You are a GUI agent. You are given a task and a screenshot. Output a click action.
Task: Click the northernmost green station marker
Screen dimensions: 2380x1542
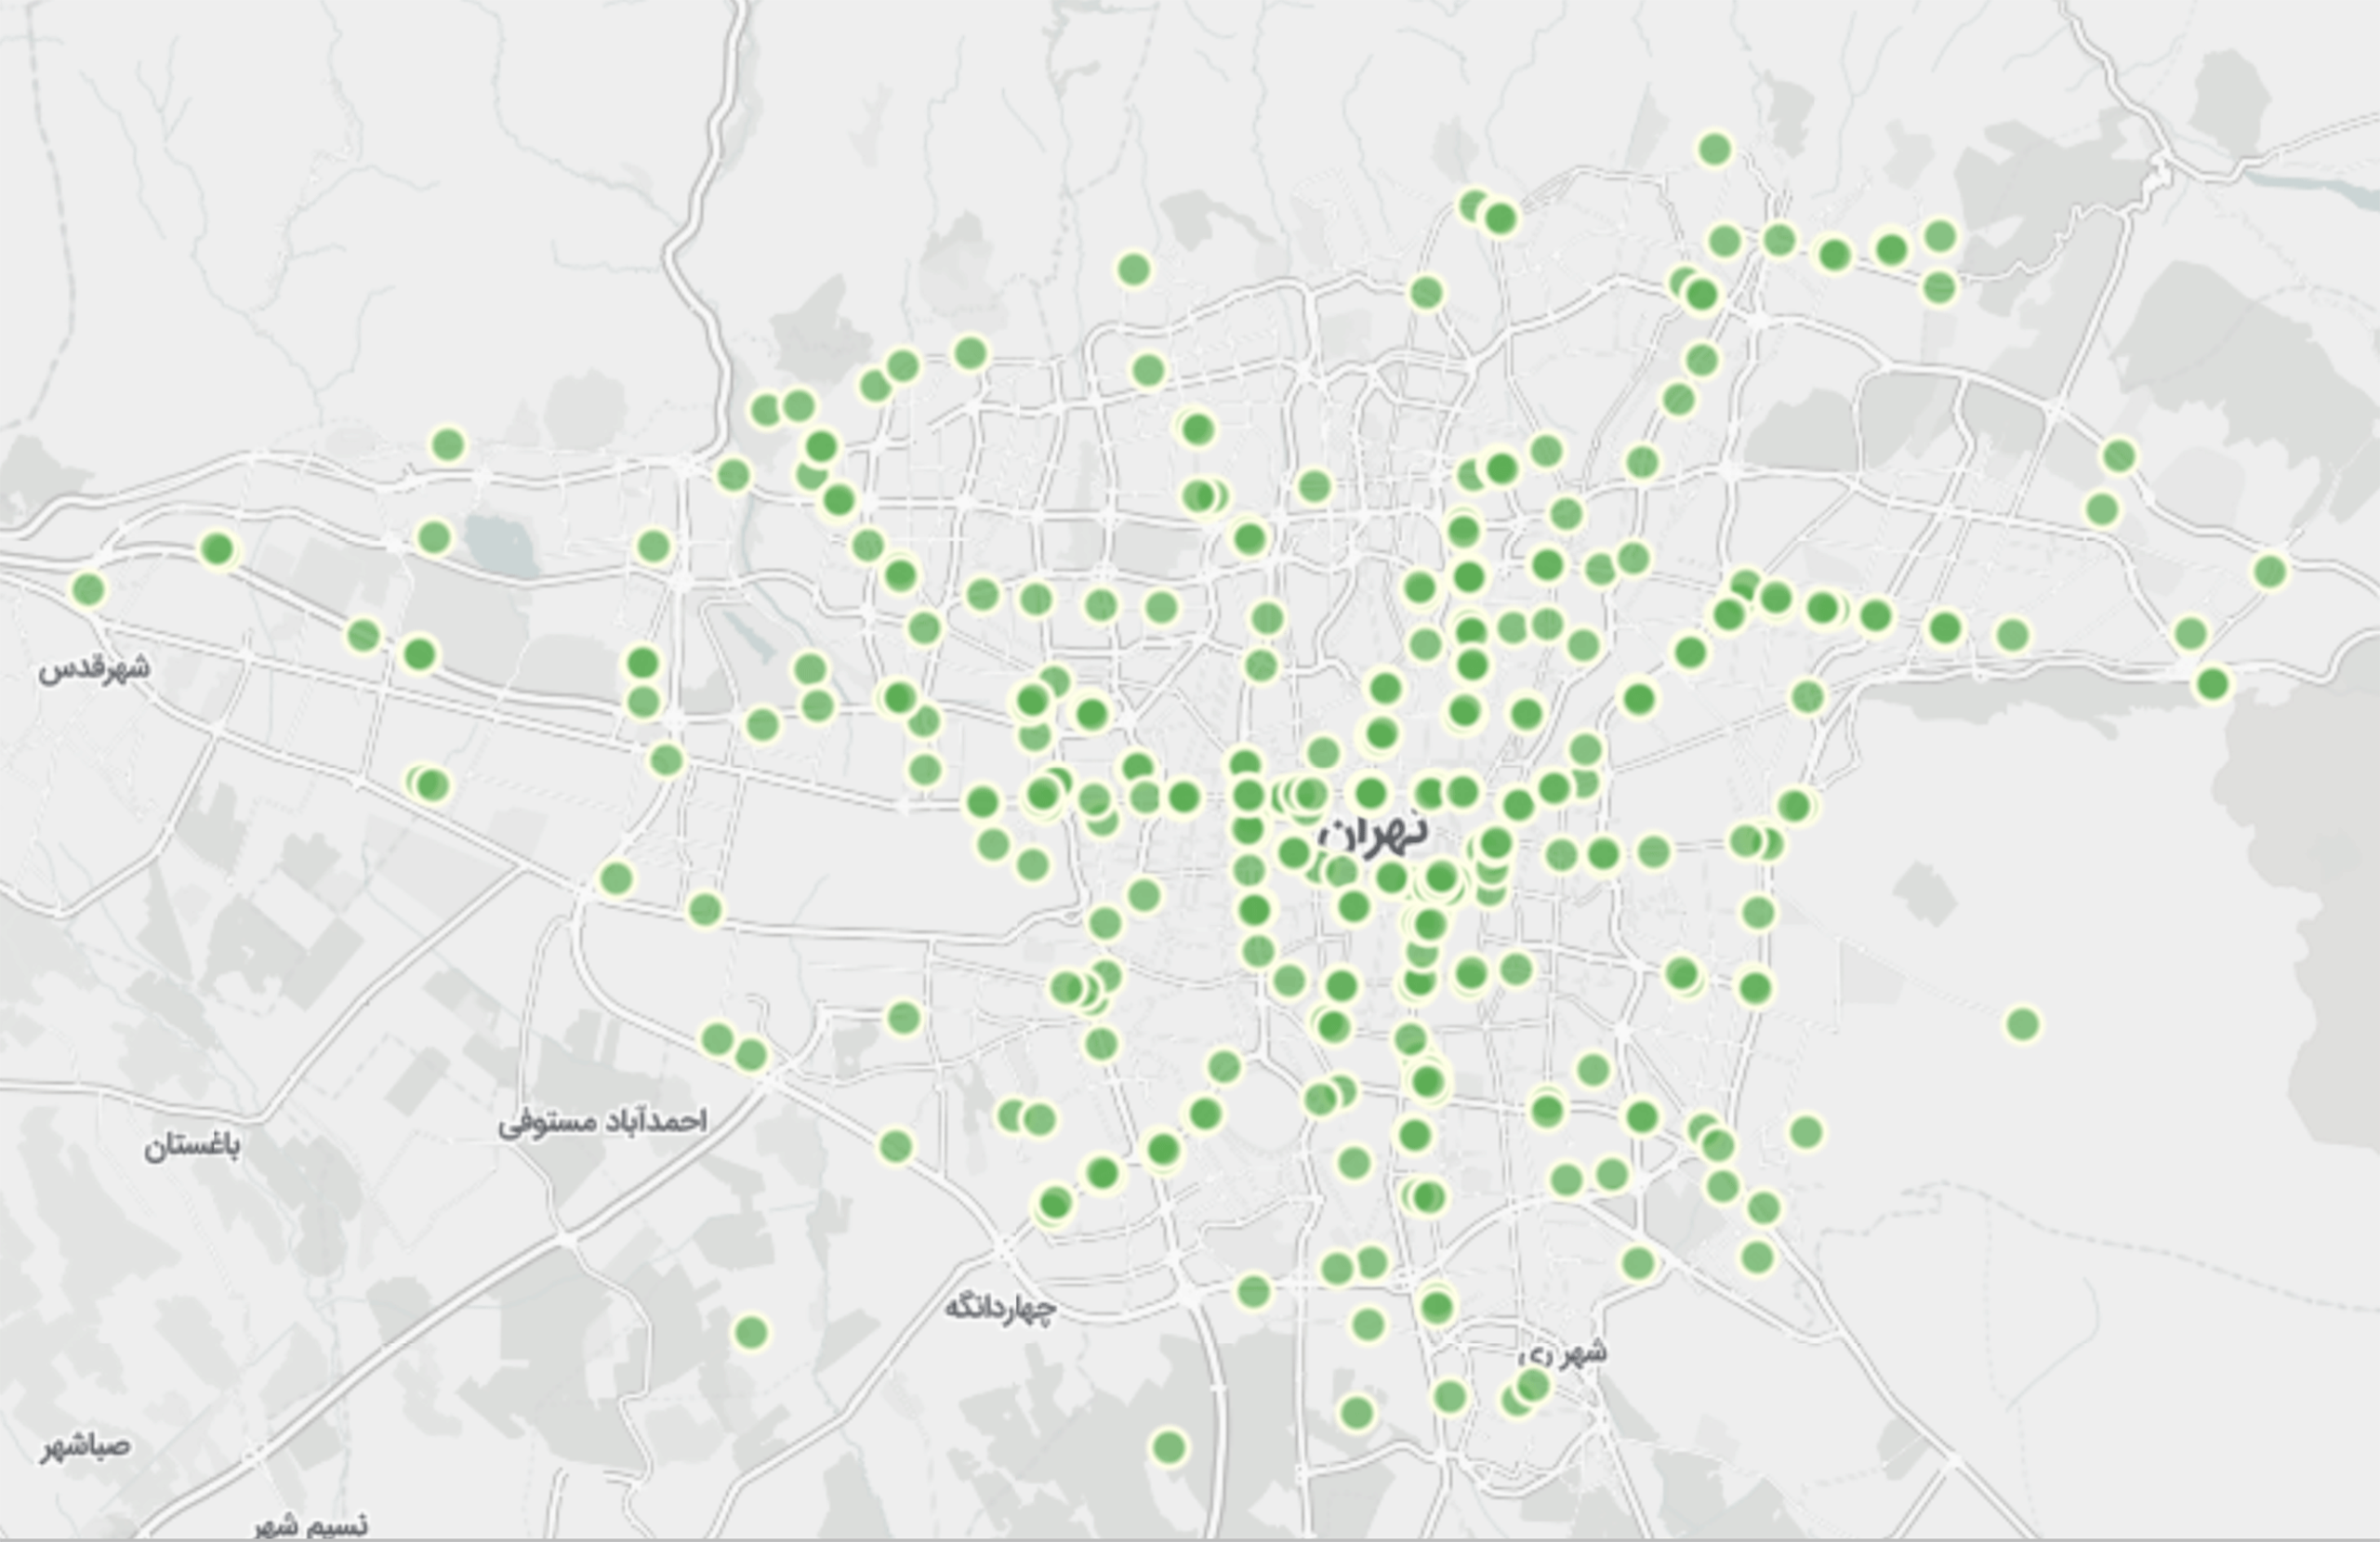pos(1715,149)
